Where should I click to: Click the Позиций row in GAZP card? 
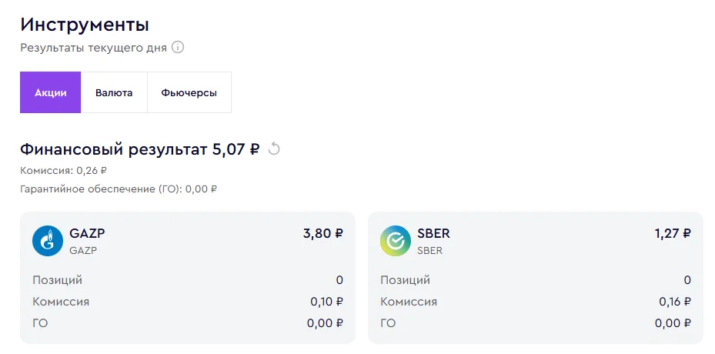[188, 279]
